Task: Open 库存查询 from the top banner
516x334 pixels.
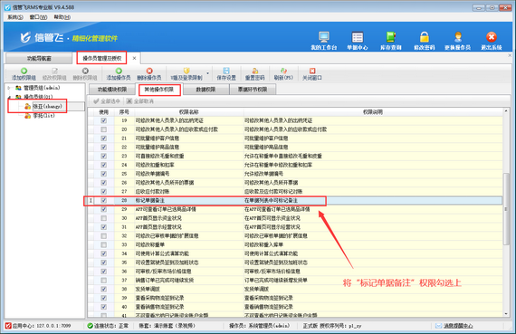Action: [390, 41]
